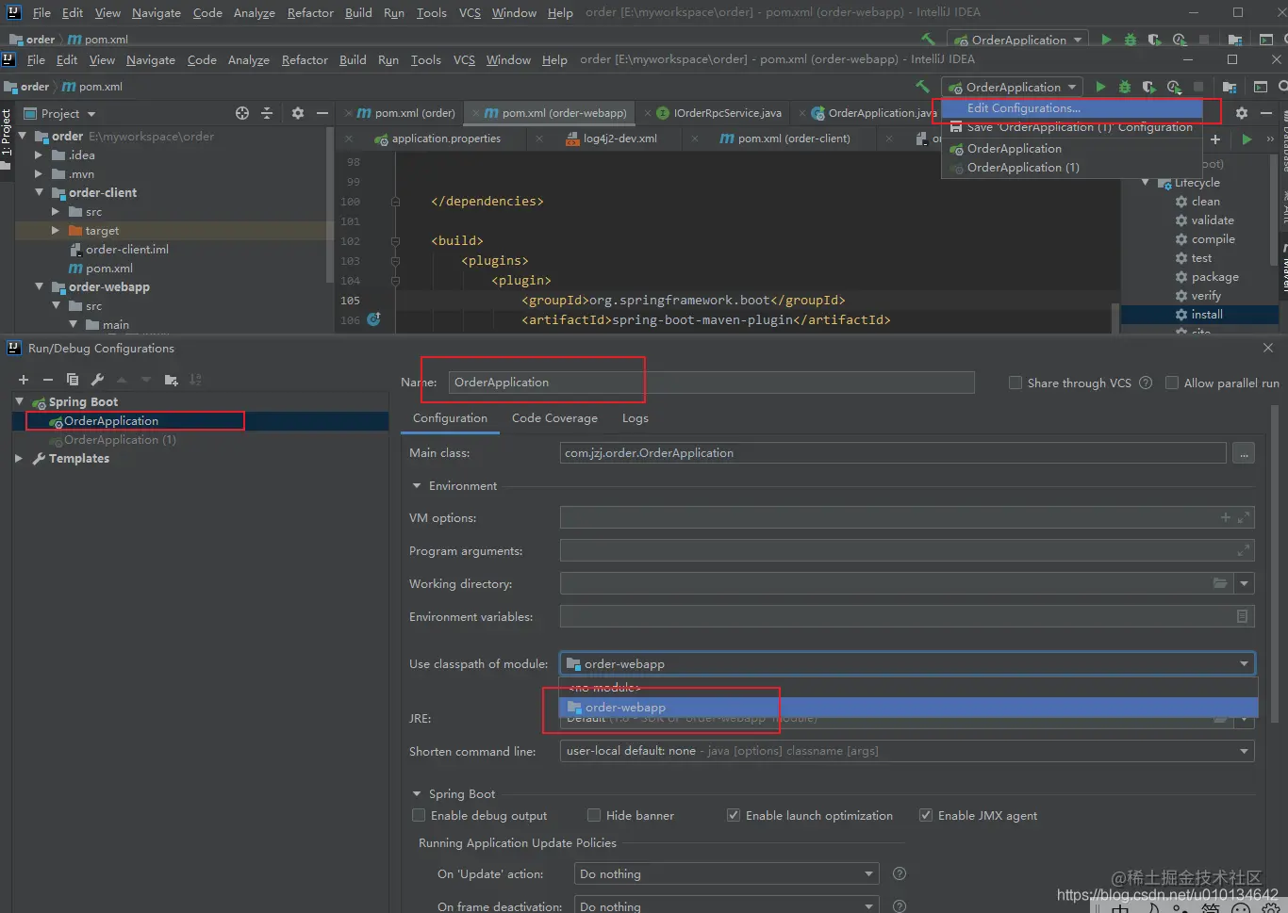Click the build hammer icon beside OrderApplication selector
This screenshot has width=1288, height=913.
coord(922,87)
